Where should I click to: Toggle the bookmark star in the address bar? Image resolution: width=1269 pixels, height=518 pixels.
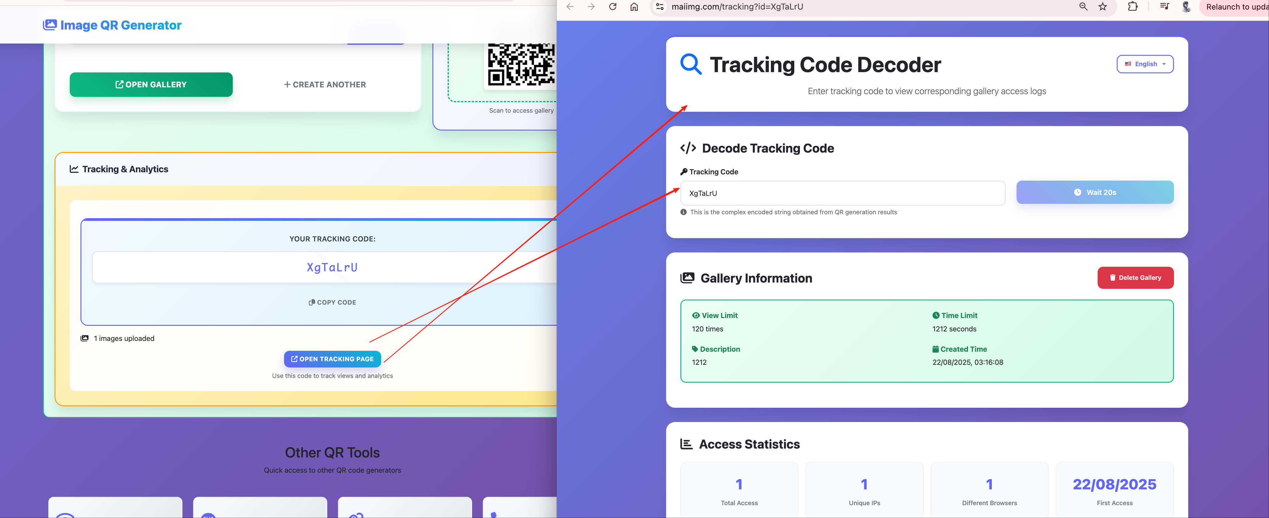click(1103, 7)
